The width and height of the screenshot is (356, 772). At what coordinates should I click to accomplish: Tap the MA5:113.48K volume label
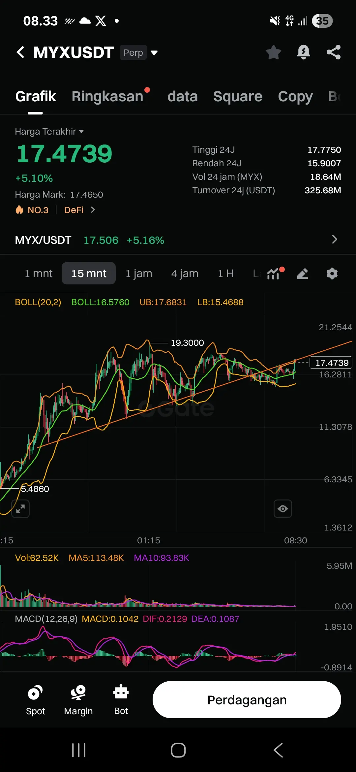tap(96, 558)
